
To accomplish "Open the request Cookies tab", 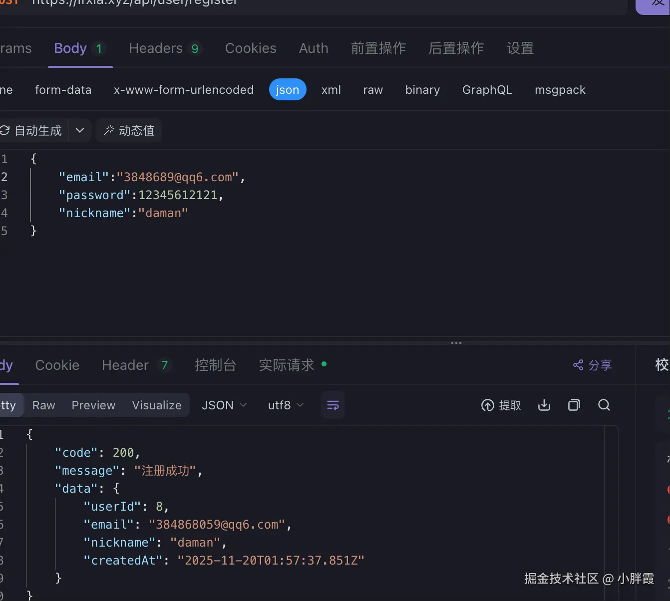I will tap(251, 48).
